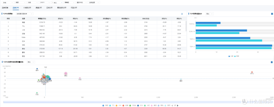
Task: Click the horizontal zoom slider under scatter chart
Action: [138, 102]
